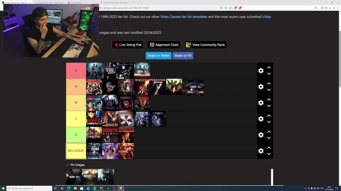
Task: Select Code: Veronica X thumbnail in B tier
Action: pos(94,103)
